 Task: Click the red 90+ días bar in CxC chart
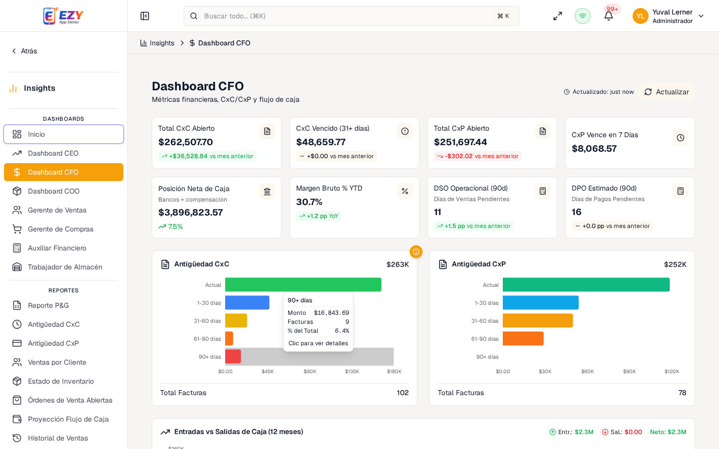233,357
